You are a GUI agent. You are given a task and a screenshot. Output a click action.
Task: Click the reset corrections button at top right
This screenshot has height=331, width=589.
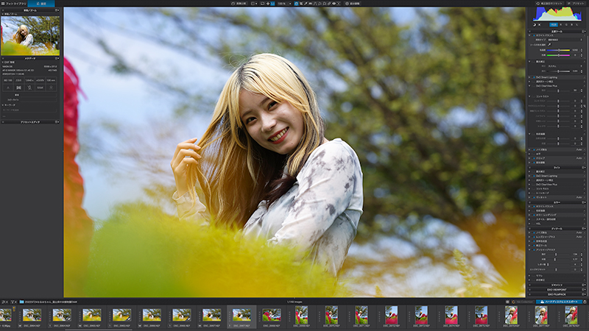(x=549, y=4)
